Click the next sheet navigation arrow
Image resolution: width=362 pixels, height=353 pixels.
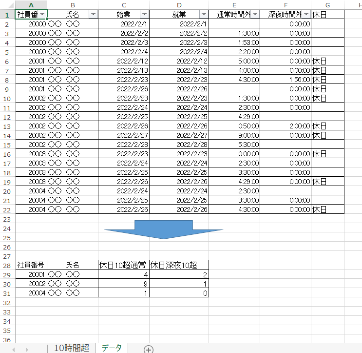pos(27,349)
